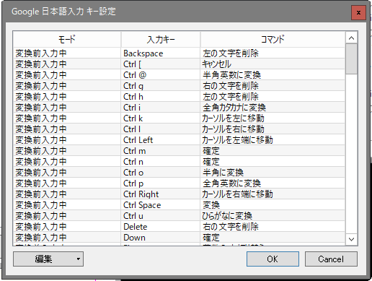Select the Down key cell
Viewport: 372px width, 281px height.
pos(161,238)
